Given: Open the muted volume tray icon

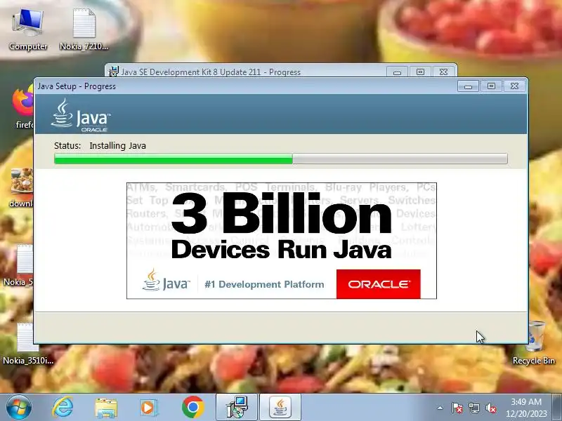Looking at the screenshot, I should click(490, 408).
